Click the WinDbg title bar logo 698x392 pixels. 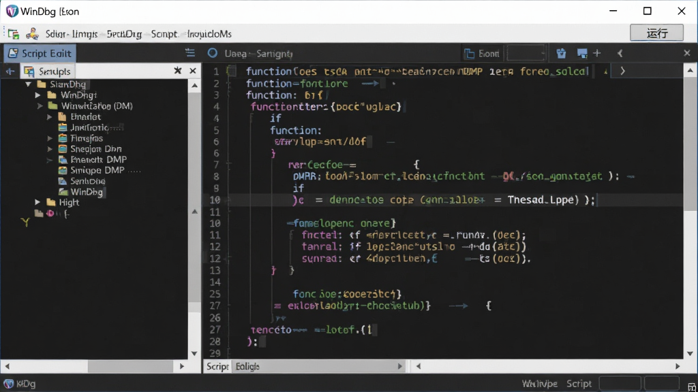coord(12,11)
